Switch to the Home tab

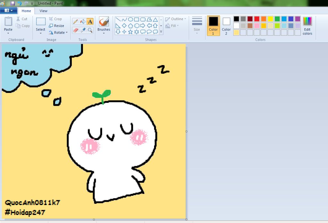26,11
